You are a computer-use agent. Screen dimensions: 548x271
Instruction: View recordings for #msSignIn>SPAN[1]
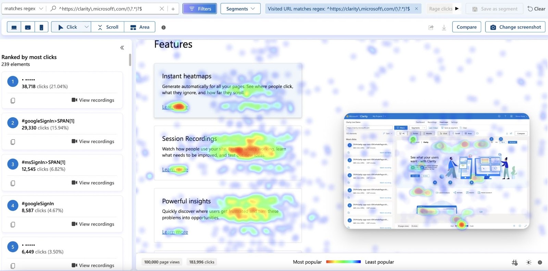tap(93, 183)
